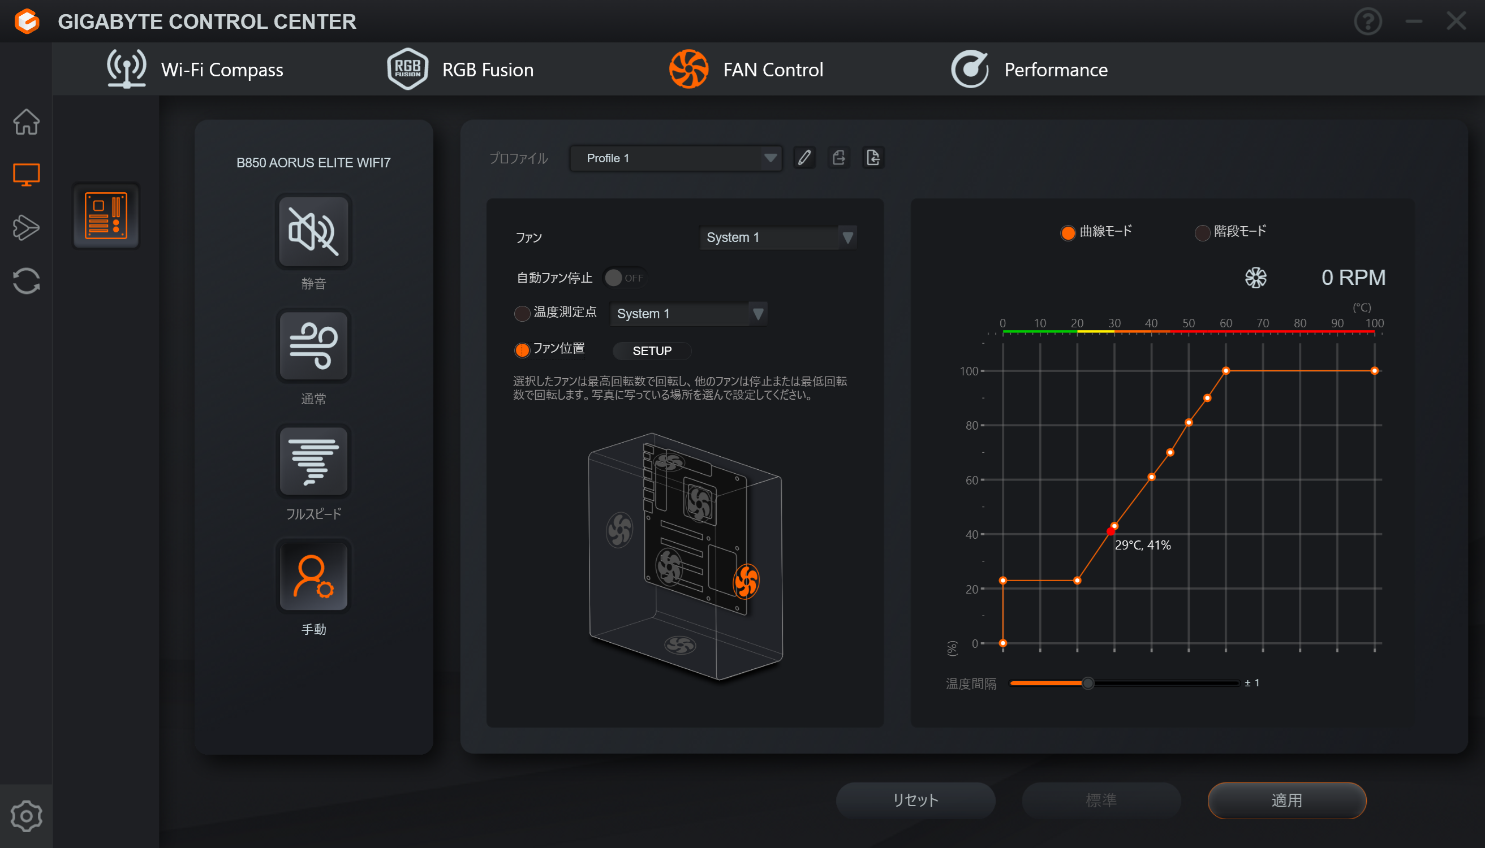This screenshot has height=848, width=1485.
Task: Click the Reset (リセット) button
Action: [915, 801]
